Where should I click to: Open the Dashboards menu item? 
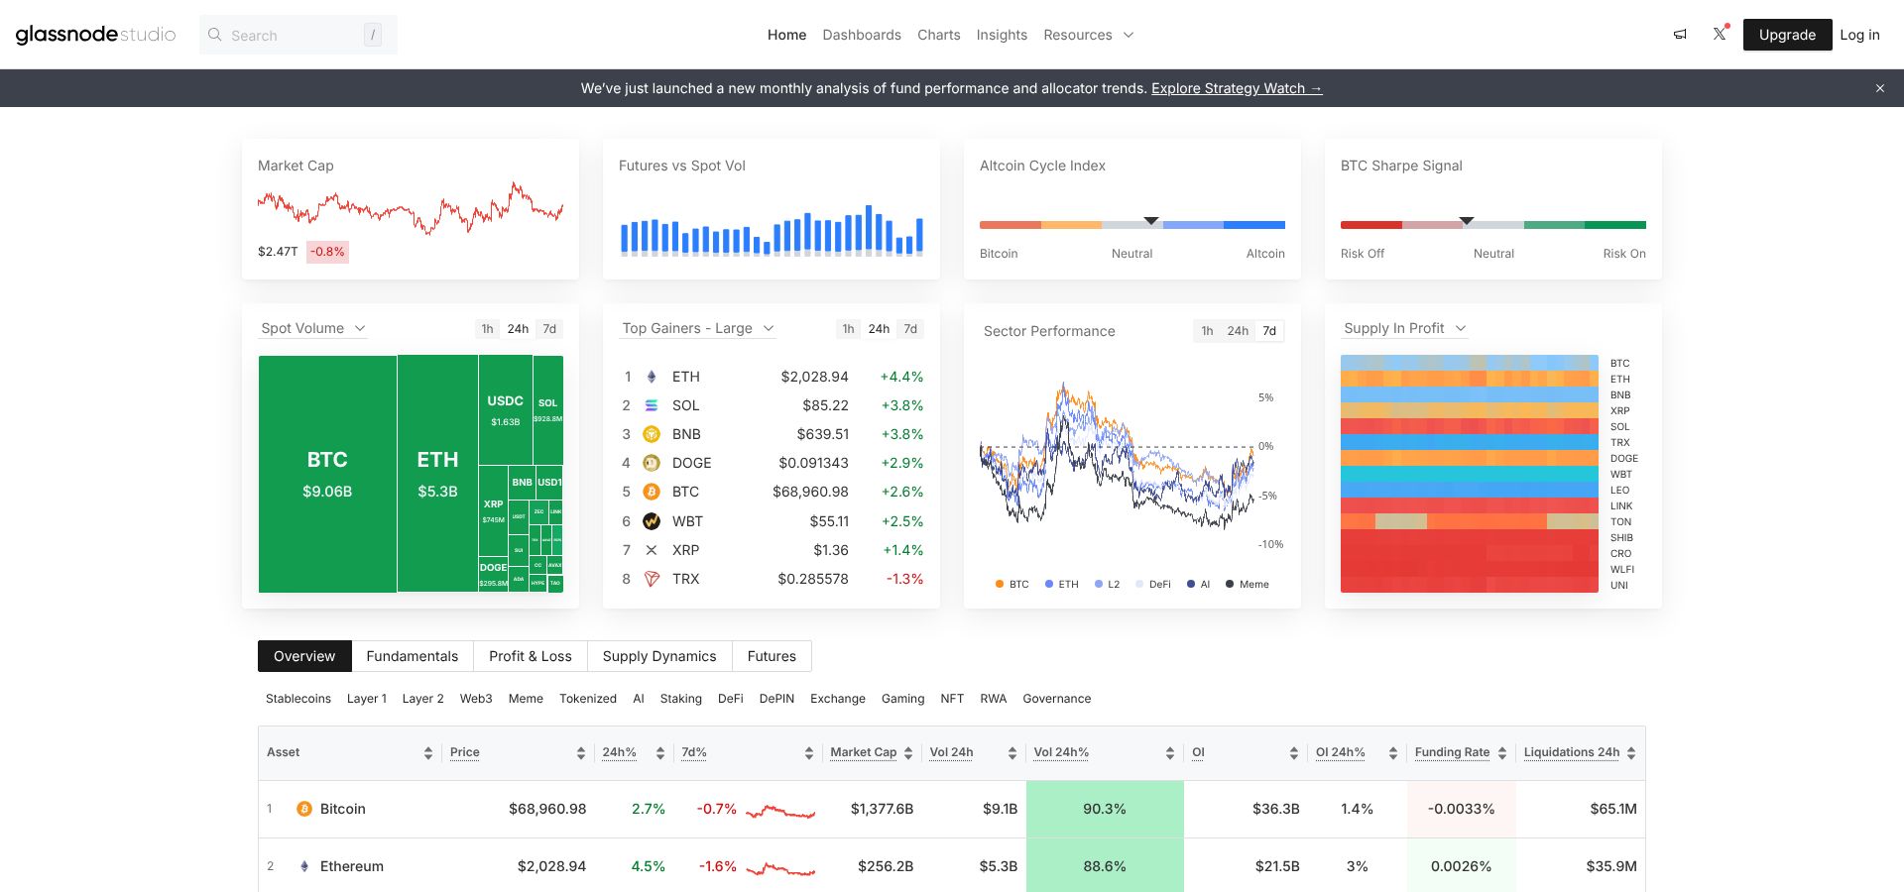pyautogui.click(x=861, y=35)
